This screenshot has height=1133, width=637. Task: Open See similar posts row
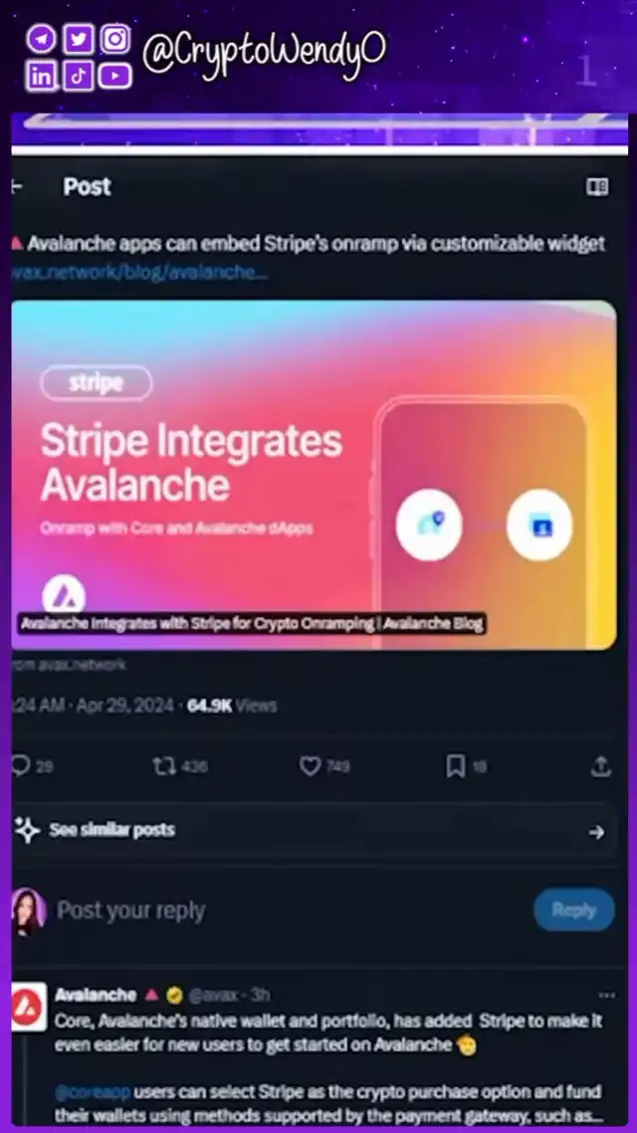click(x=315, y=831)
